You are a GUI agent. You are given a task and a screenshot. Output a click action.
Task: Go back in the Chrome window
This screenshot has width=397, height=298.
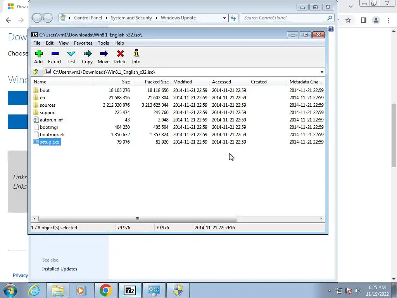point(9,20)
